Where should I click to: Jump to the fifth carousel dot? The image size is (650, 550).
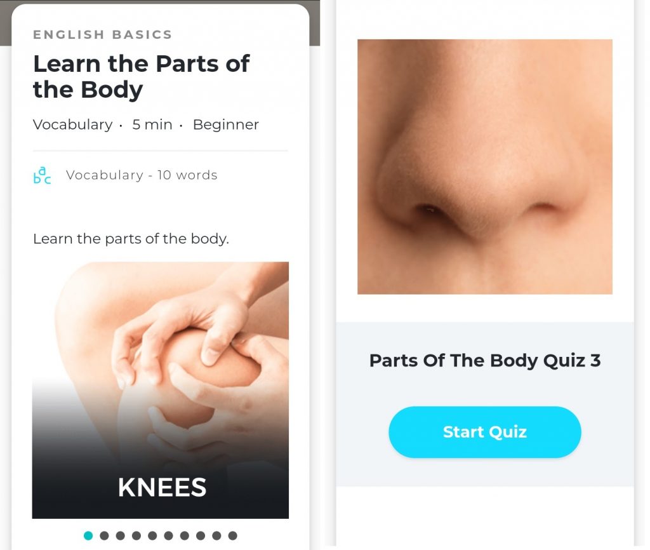152,535
